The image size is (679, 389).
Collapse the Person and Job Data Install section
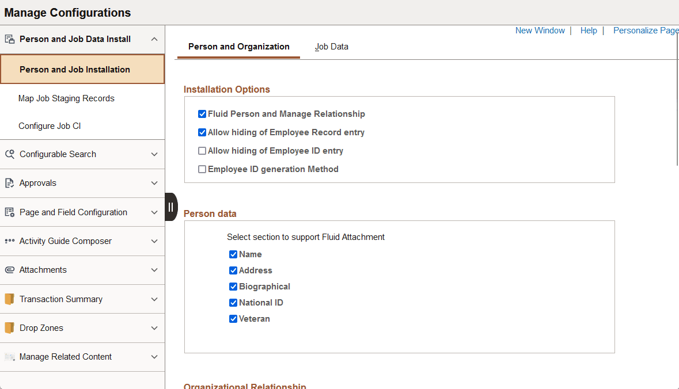154,39
